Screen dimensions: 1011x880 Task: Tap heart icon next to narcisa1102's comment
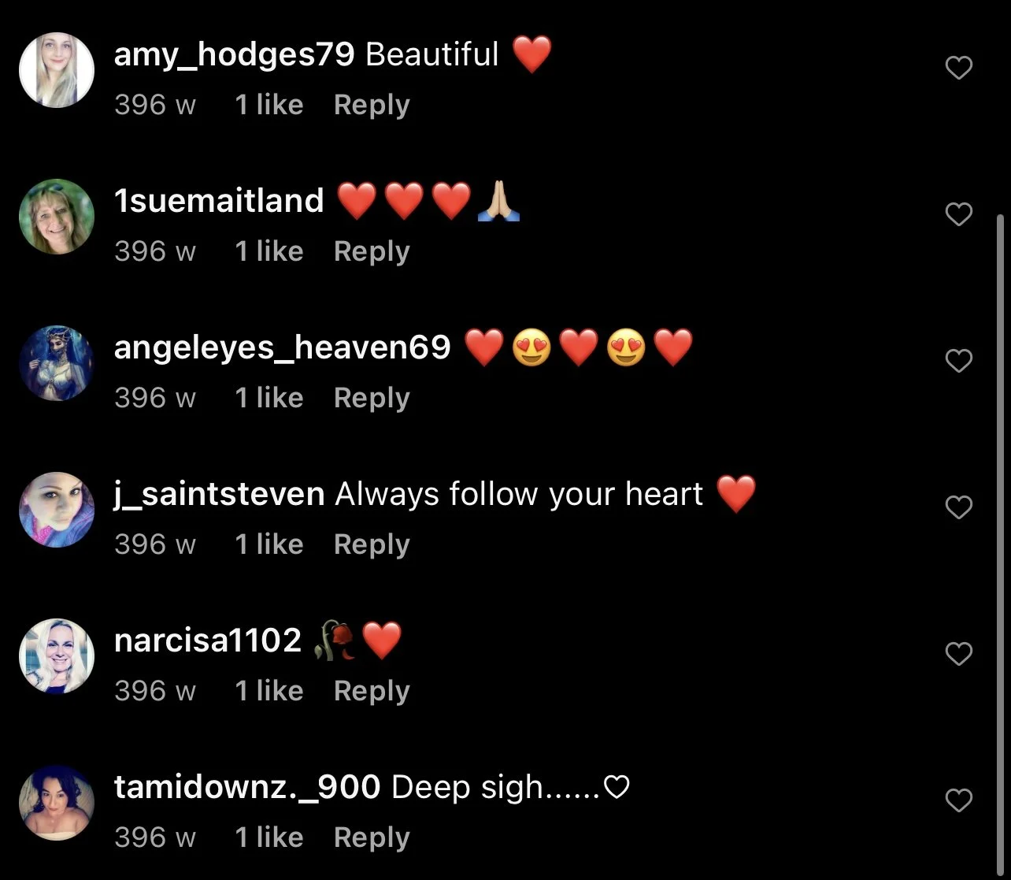pyautogui.click(x=958, y=654)
